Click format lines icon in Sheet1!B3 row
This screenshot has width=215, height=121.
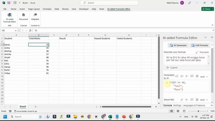click(197, 100)
